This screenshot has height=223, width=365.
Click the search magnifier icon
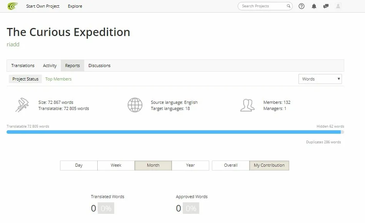click(288, 6)
